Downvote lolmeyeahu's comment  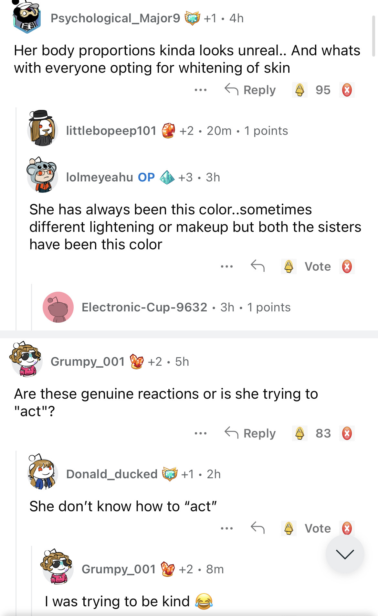pos(347,266)
